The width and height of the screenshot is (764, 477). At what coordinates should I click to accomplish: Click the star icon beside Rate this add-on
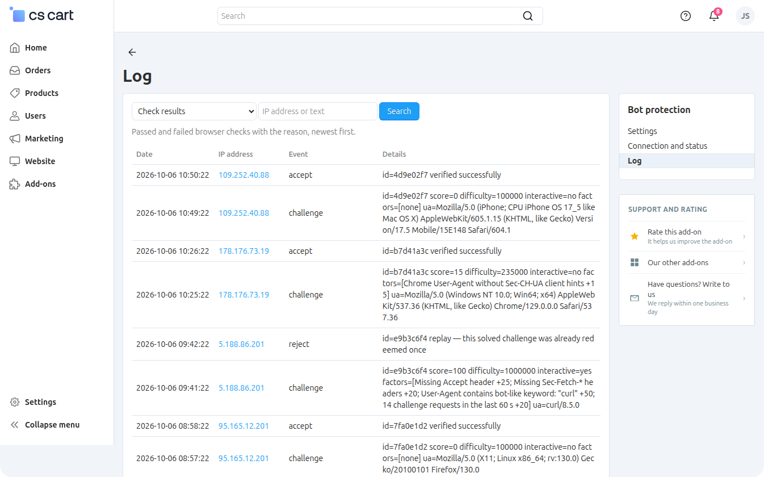point(635,236)
